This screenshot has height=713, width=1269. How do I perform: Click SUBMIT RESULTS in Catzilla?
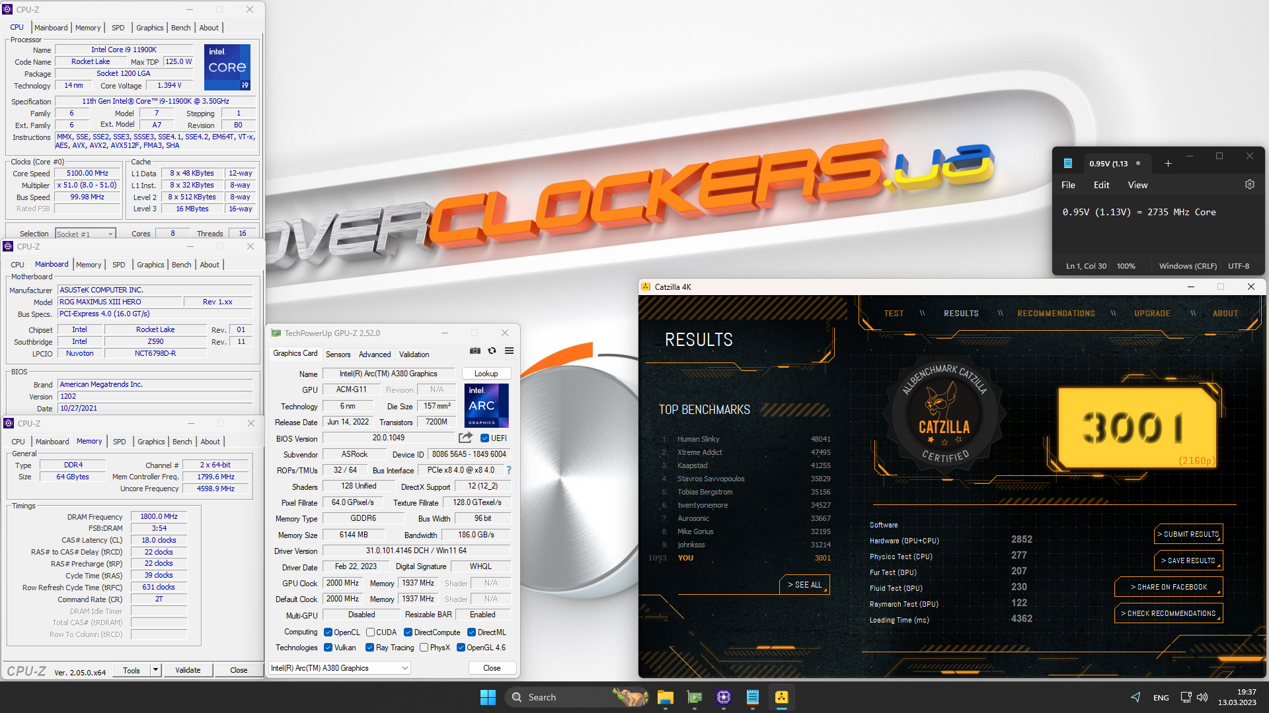pyautogui.click(x=1188, y=534)
